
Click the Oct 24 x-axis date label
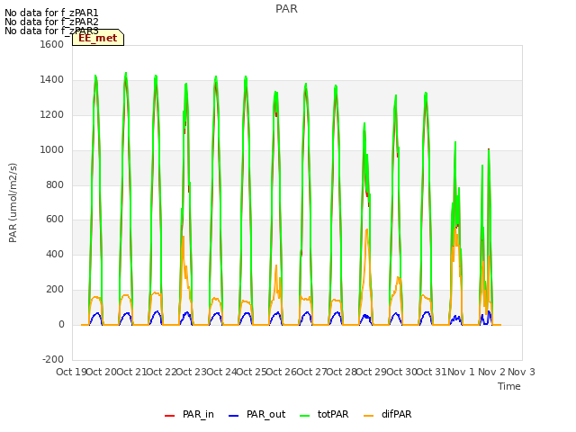(221, 372)
